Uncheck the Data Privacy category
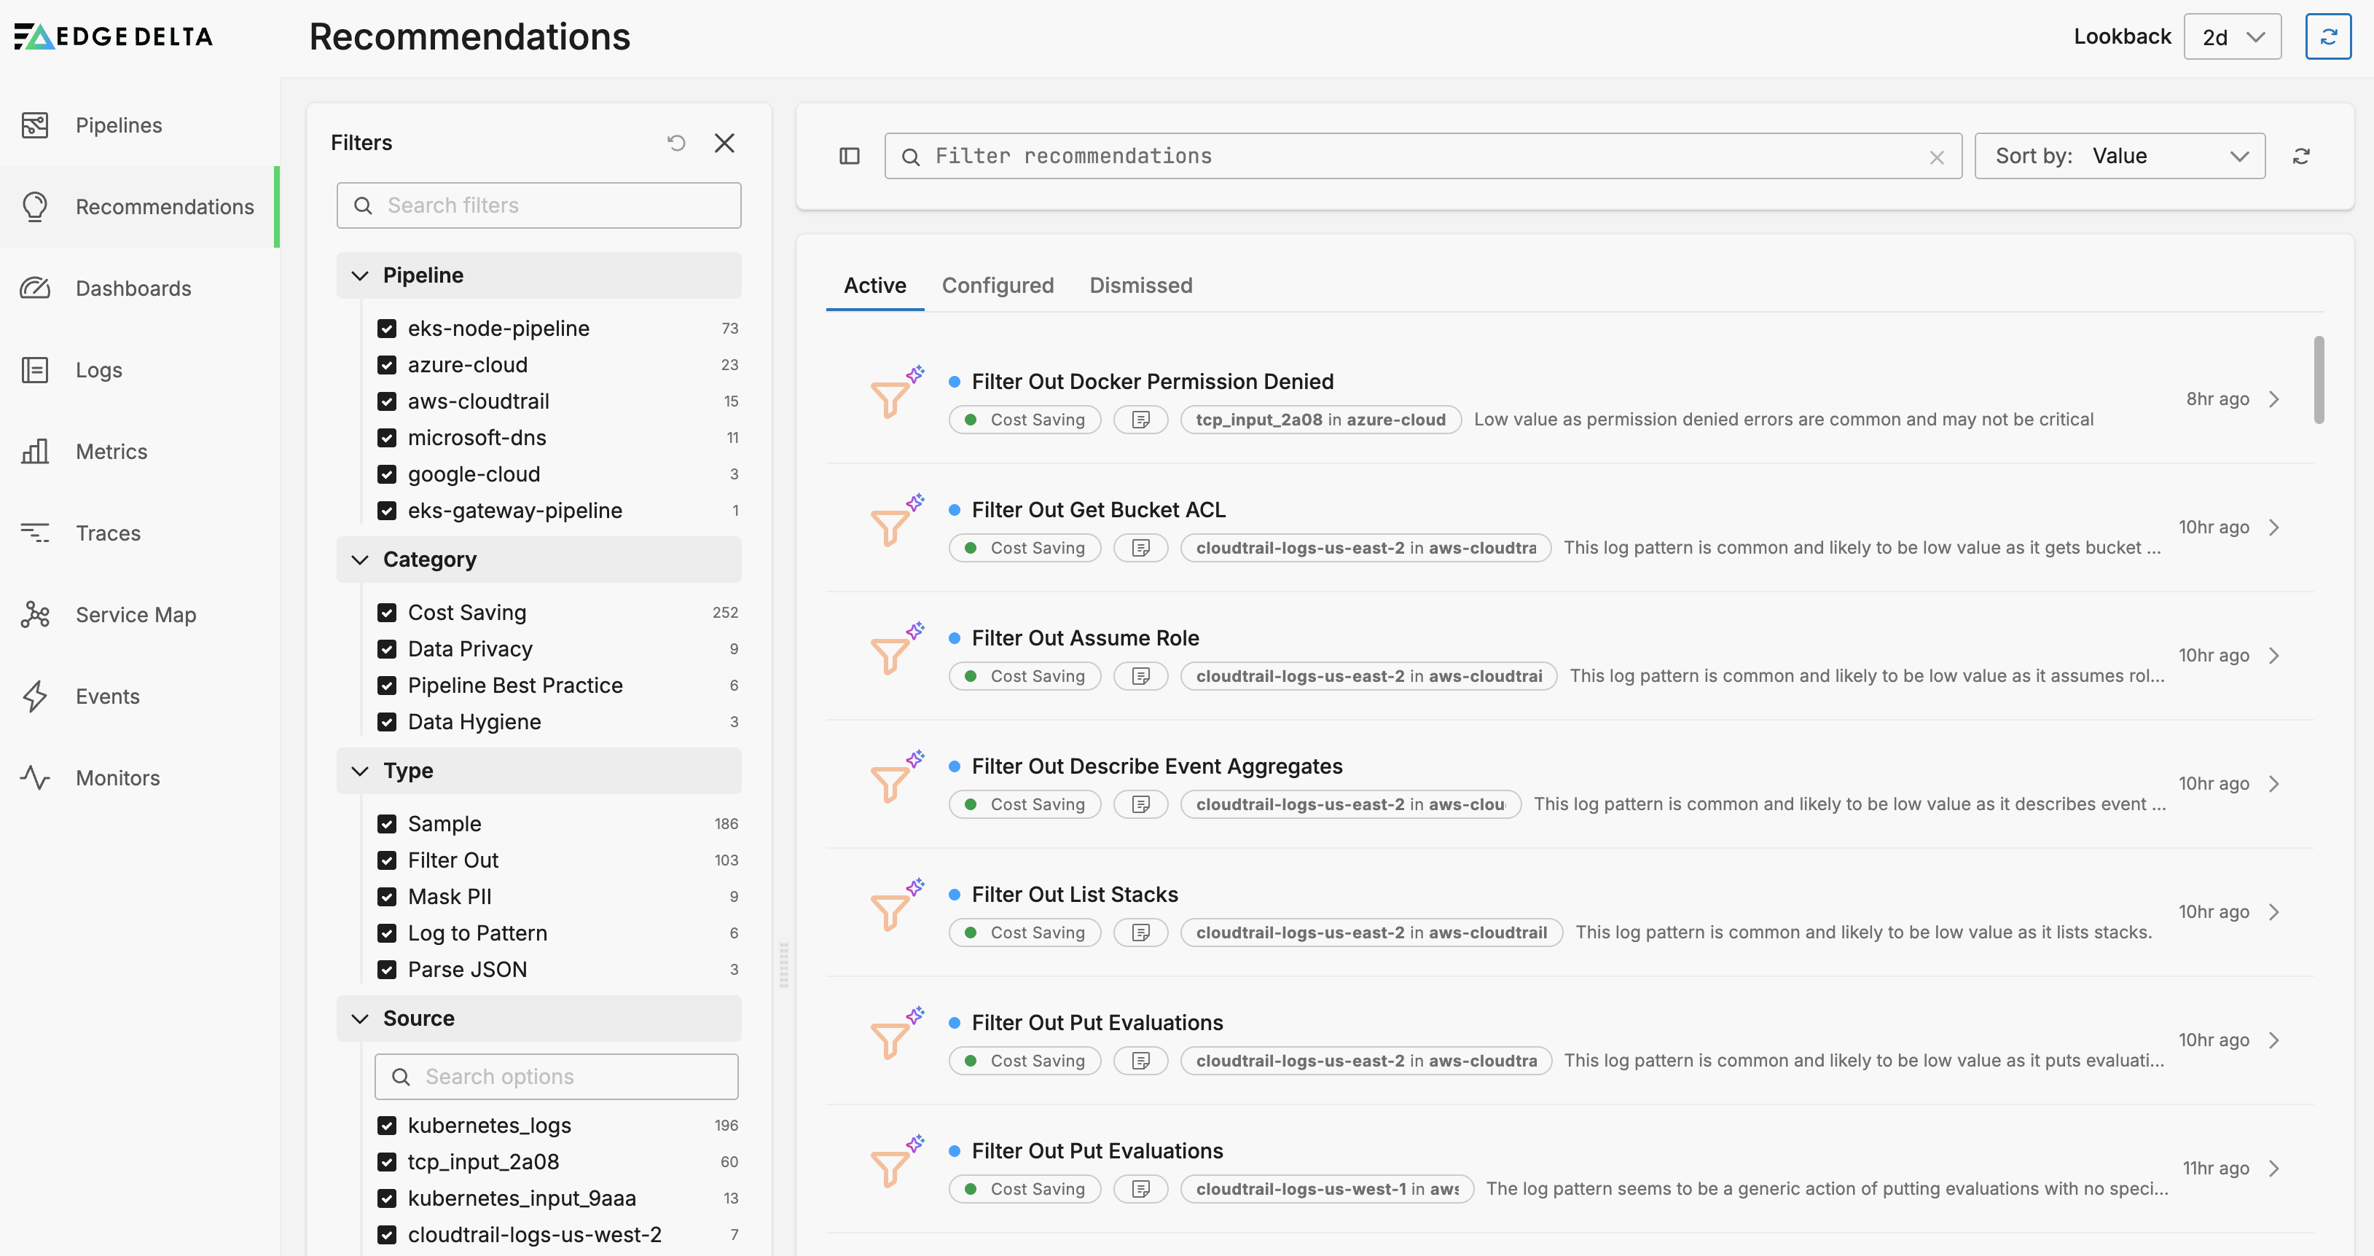 pyautogui.click(x=387, y=648)
